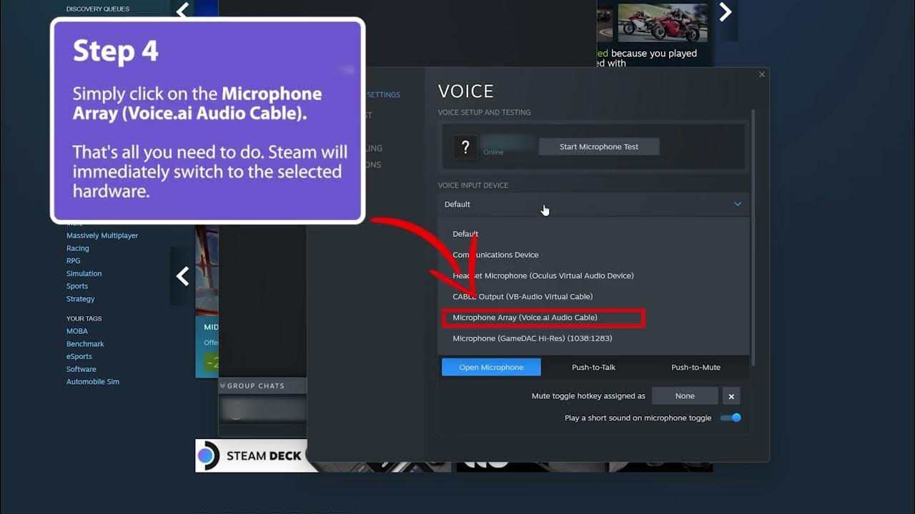The height and width of the screenshot is (514, 915).
Task: Open the Benchmark tag link
Action: point(85,344)
